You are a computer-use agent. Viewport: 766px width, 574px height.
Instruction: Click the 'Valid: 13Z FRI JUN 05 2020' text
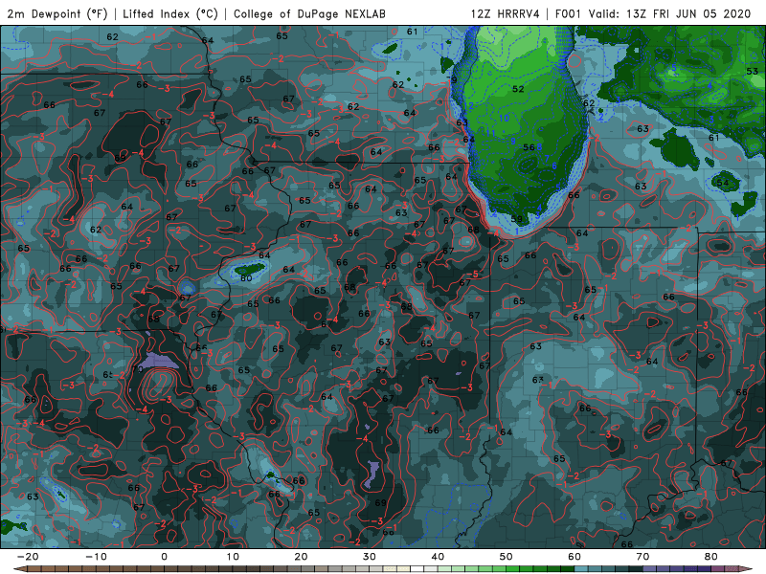tap(669, 13)
